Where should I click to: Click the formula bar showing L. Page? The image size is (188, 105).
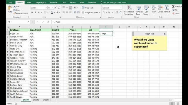coord(117,22)
